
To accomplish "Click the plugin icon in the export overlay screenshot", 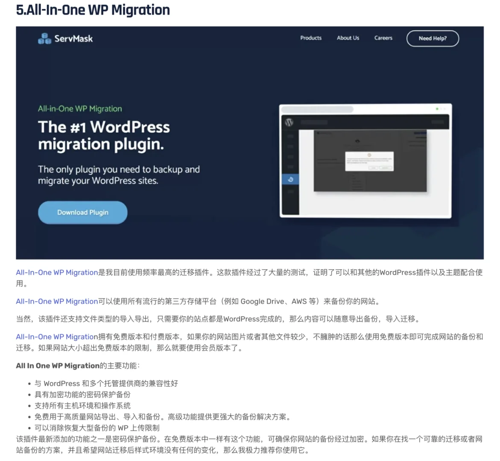I will 358,141.
